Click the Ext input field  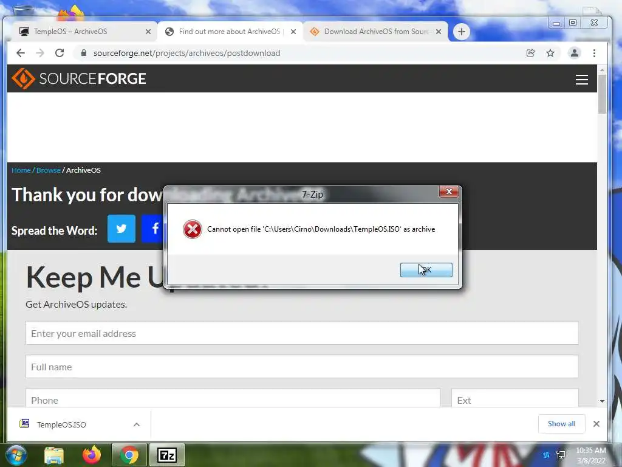515,398
